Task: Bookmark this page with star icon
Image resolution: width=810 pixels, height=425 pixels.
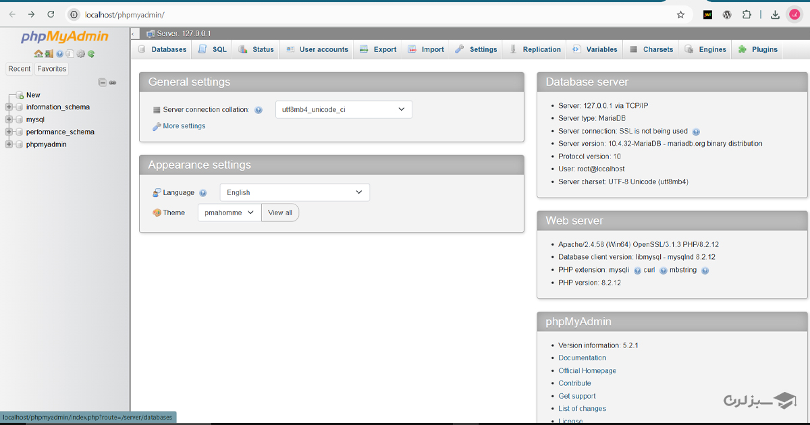Action: click(x=680, y=14)
